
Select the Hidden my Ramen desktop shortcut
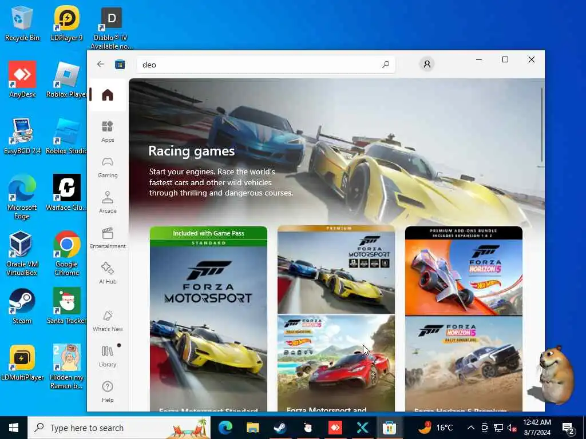66,366
